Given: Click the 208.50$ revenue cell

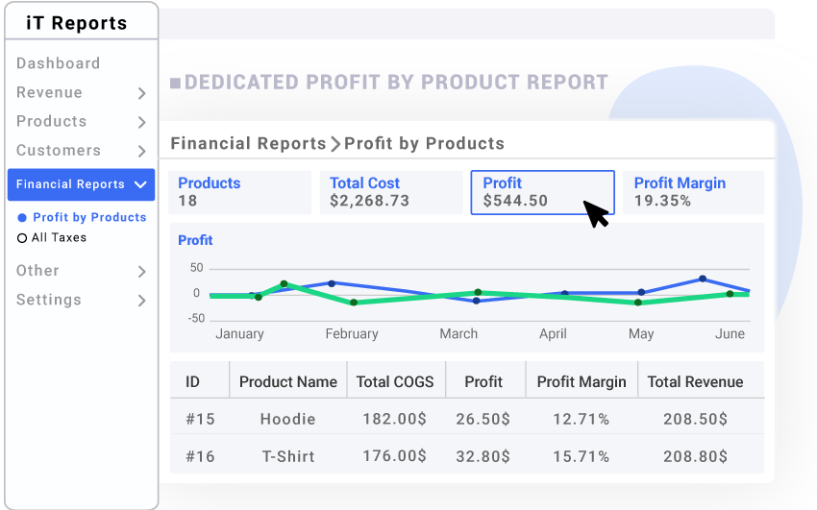Looking at the screenshot, I should click(x=695, y=419).
